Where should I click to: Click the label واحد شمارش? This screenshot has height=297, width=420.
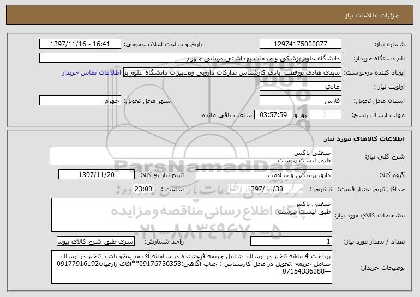click(x=164, y=241)
